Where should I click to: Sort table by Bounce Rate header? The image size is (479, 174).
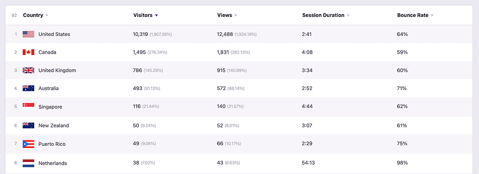413,15
